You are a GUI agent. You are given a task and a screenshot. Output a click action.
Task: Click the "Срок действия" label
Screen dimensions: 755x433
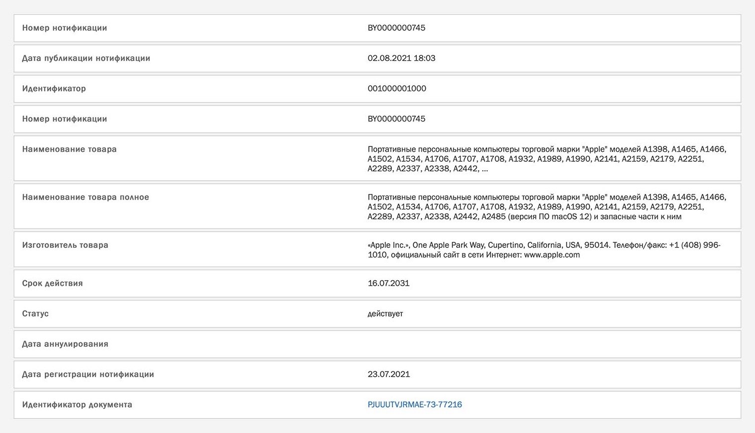[52, 283]
